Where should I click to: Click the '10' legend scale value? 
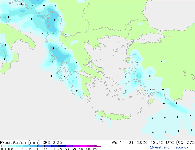[38, 149]
